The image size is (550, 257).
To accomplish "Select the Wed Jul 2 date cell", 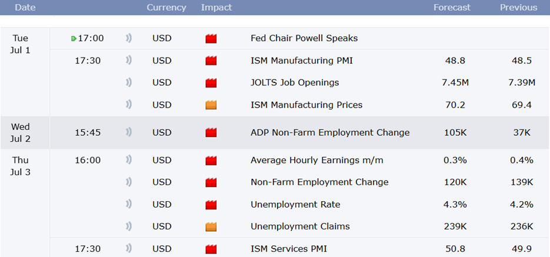I will click(21, 132).
